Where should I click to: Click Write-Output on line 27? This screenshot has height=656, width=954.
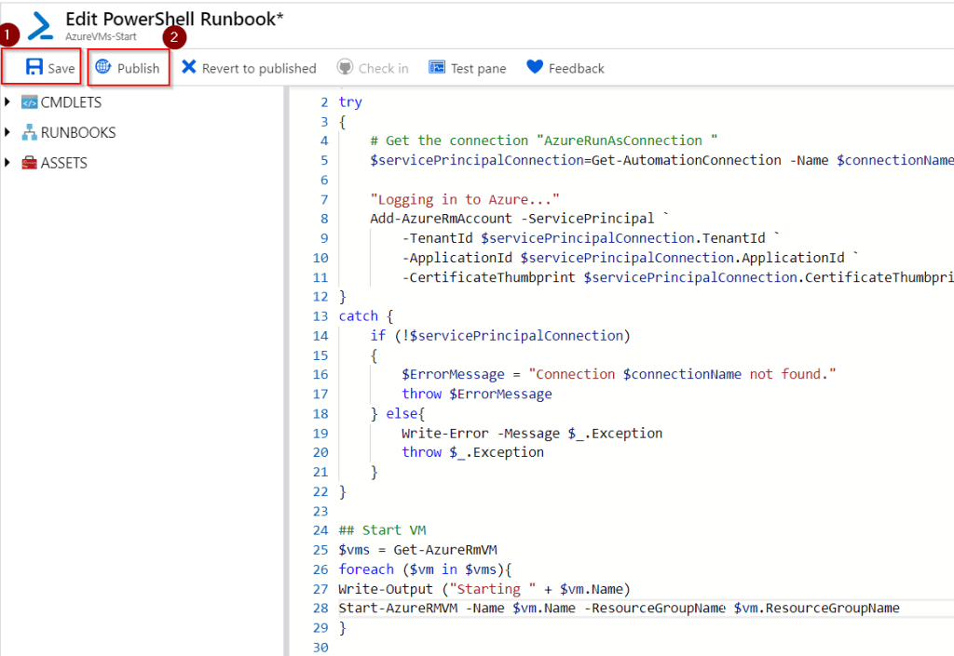click(386, 589)
